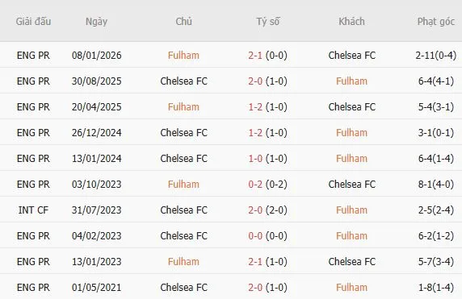This screenshot has width=462, height=299.
Task: Select the 1-0 score on 13/01/2024
Action: (255, 159)
